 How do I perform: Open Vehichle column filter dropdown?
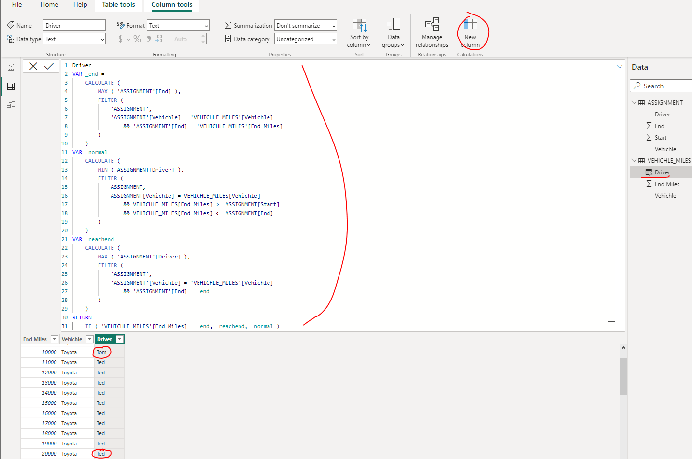tap(90, 339)
